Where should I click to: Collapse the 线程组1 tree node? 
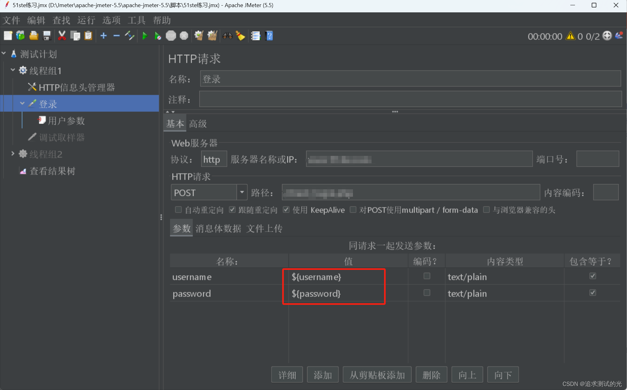pos(13,70)
